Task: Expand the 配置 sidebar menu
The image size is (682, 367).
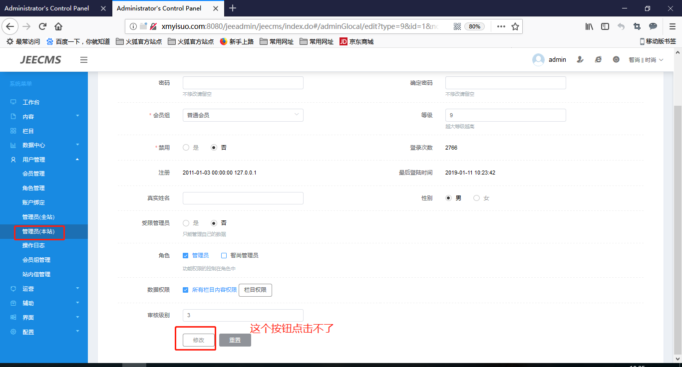Action: click(44, 332)
